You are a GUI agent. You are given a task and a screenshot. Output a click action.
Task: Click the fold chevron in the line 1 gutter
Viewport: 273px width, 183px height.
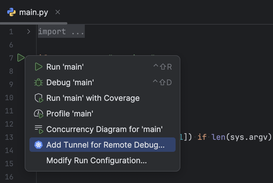click(x=28, y=31)
